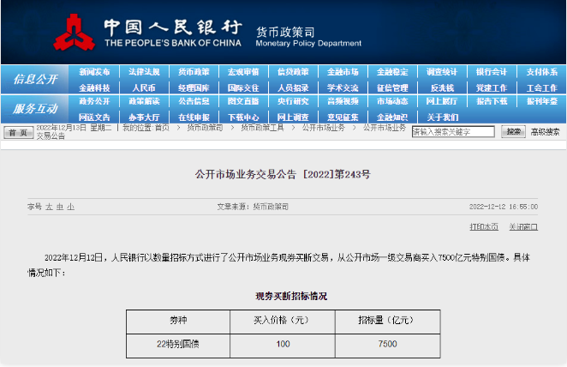
Task: Open the 高级搜索 advanced search link
Action: 545,132
